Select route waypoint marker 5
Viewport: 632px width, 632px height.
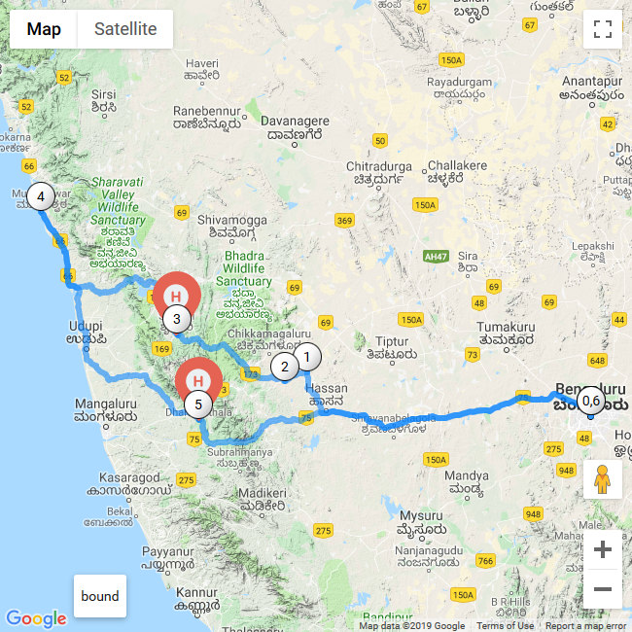click(198, 404)
